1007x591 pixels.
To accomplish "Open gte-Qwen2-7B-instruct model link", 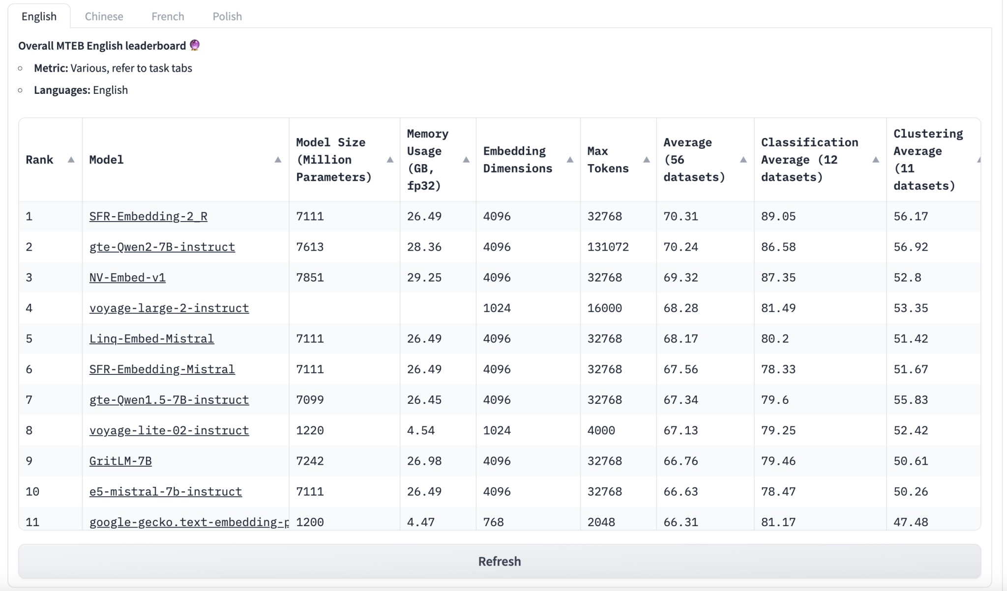I will [x=162, y=246].
